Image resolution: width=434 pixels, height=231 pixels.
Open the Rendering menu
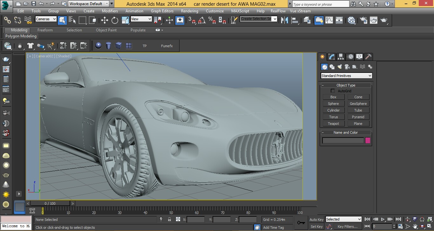point(190,11)
